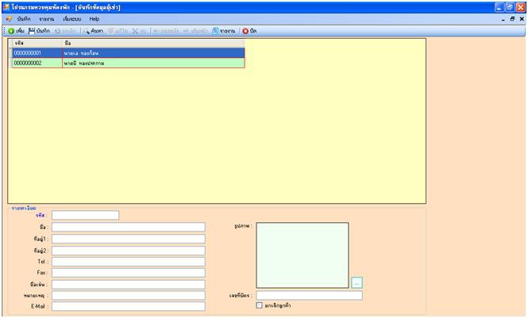Click the name cell of row 0000000002
528x318 pixels.
(x=153, y=63)
